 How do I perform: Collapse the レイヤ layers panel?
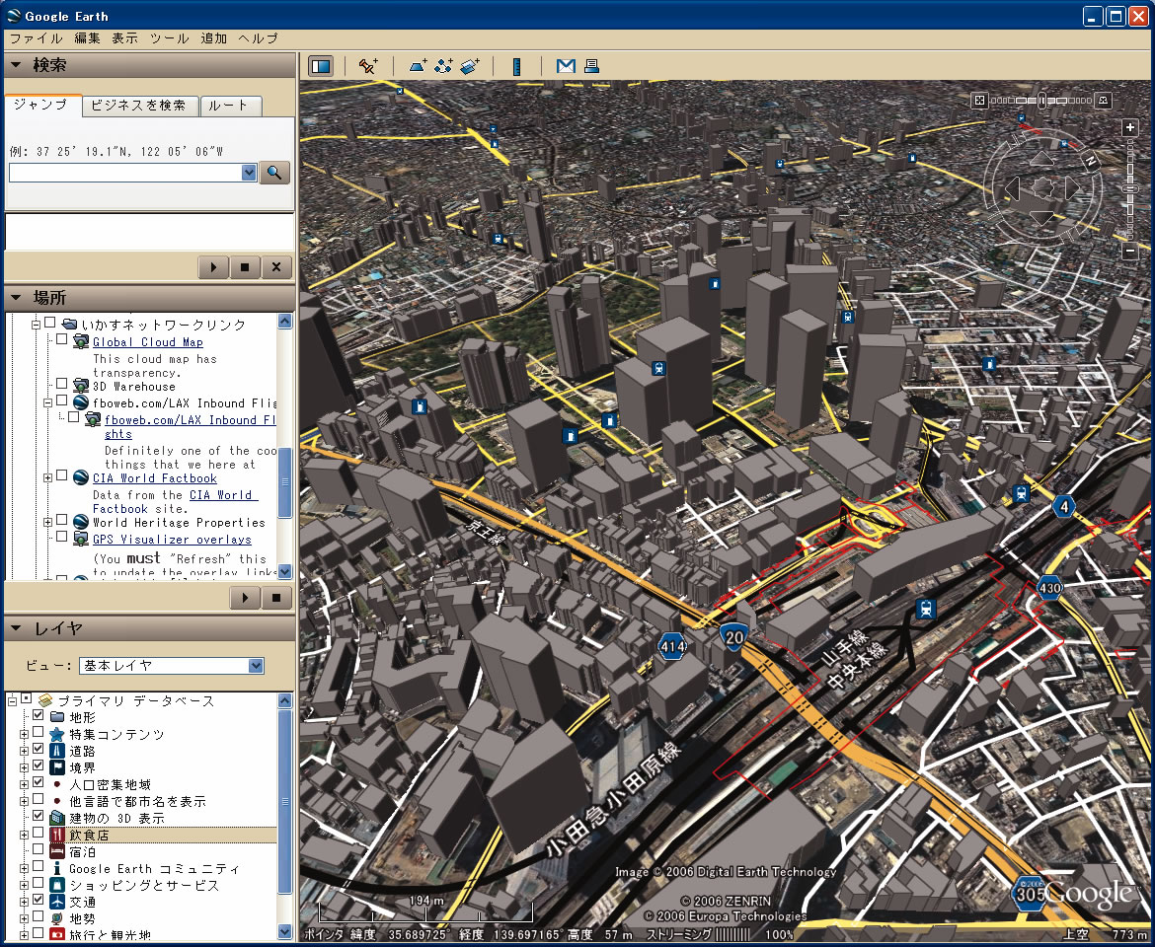(x=16, y=628)
